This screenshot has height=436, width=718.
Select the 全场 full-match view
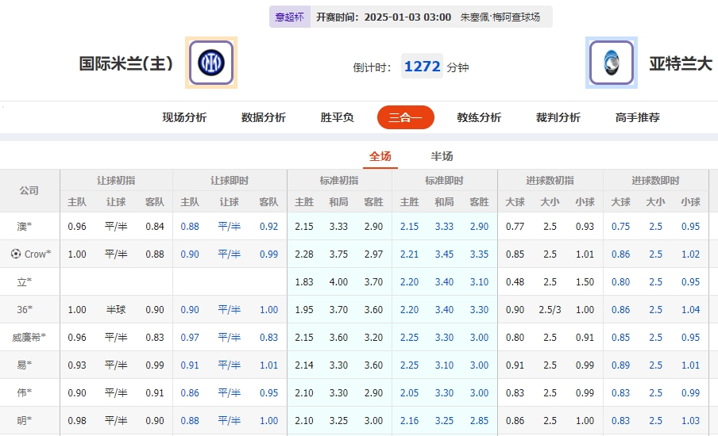(x=380, y=156)
